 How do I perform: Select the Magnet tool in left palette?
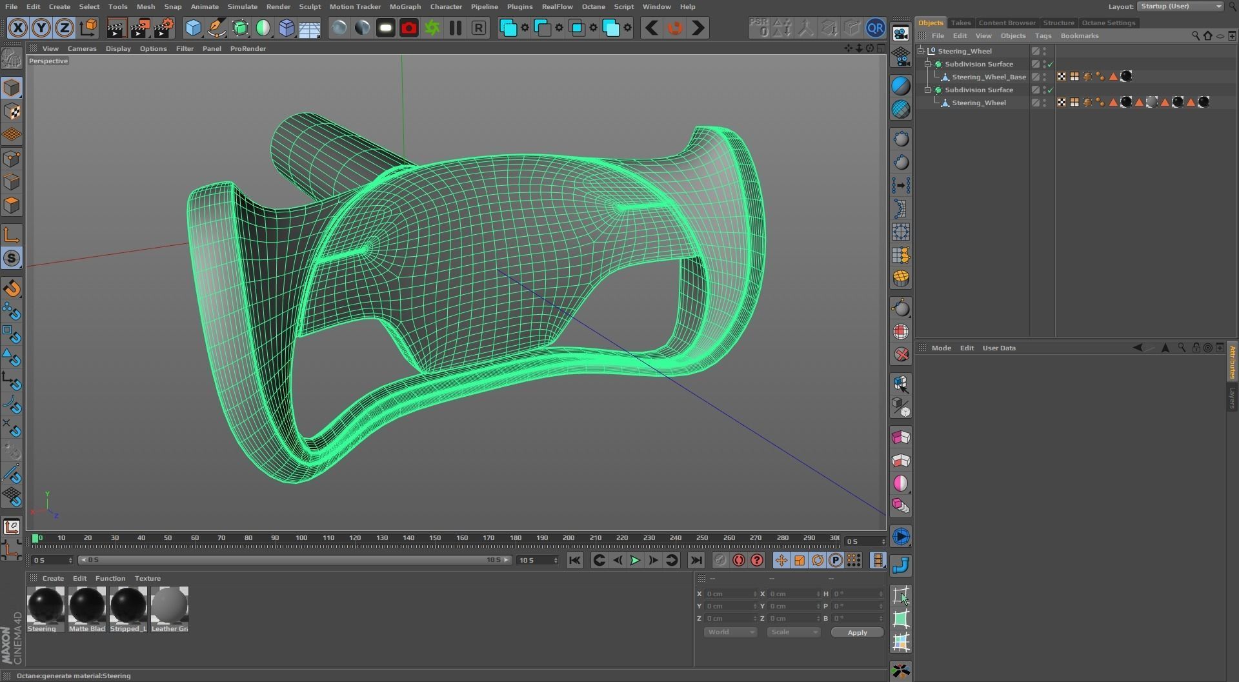click(12, 288)
